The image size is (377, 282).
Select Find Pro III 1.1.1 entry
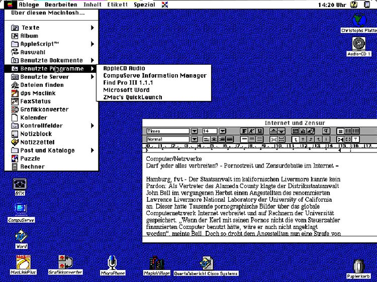pos(154,83)
